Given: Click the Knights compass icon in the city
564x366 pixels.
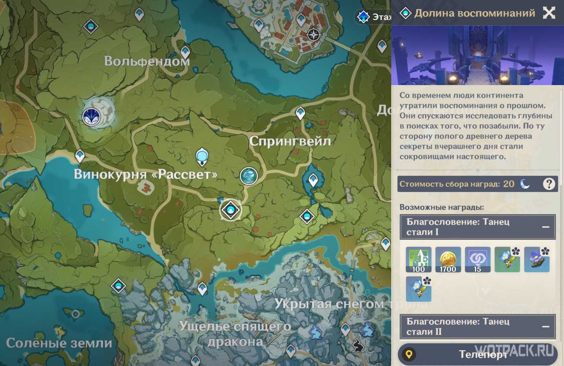Looking at the screenshot, I should pyautogui.click(x=313, y=35).
